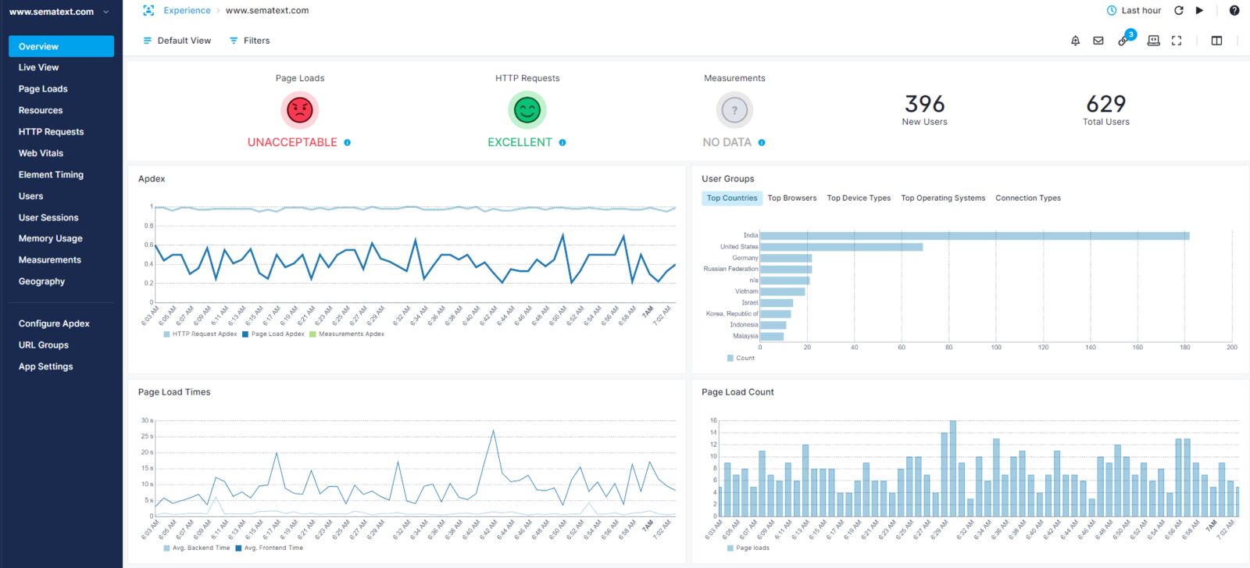
Task: Toggle Avg. Frontend Time legend series
Action: (270, 548)
